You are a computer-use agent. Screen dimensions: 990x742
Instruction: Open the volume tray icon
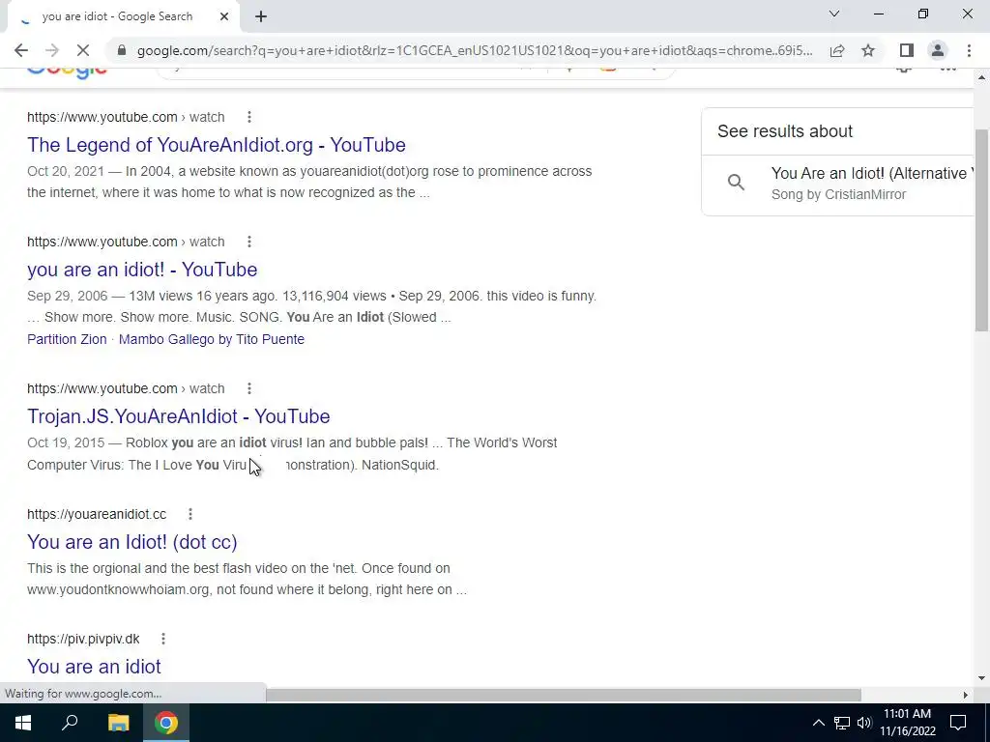864,723
